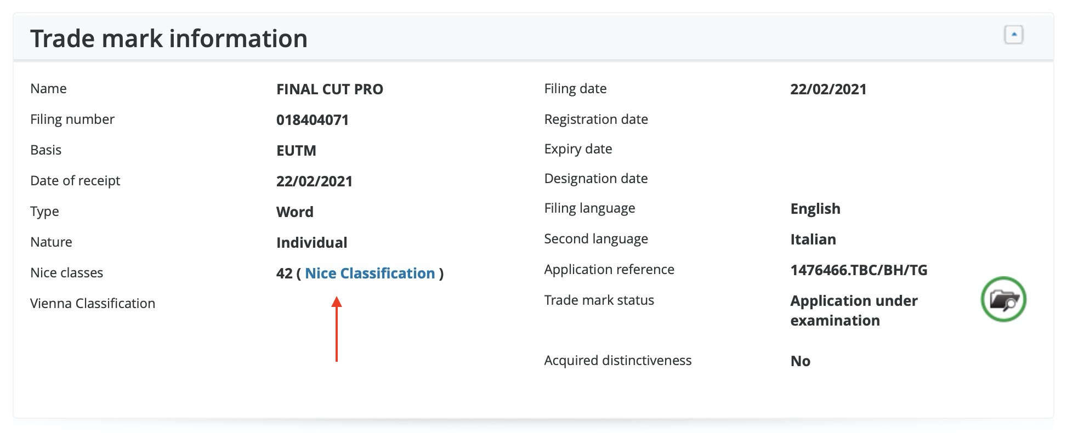The image size is (1067, 433).
Task: Click the date of receipt value
Action: click(x=314, y=181)
